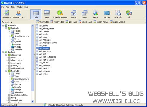
Task: Open the Window menu
Action: (20, 7)
